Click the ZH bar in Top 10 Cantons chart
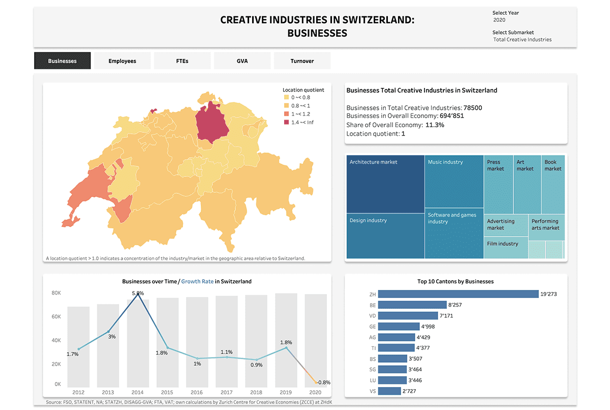 coord(457,294)
